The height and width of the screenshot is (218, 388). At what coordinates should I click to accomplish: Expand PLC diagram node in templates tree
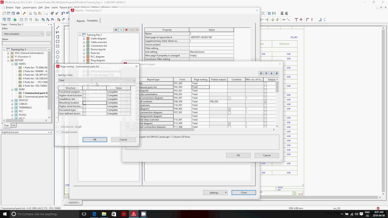coord(84,57)
